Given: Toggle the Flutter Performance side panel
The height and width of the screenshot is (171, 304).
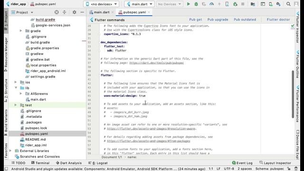Looking at the screenshot, I should tap(298, 104).
